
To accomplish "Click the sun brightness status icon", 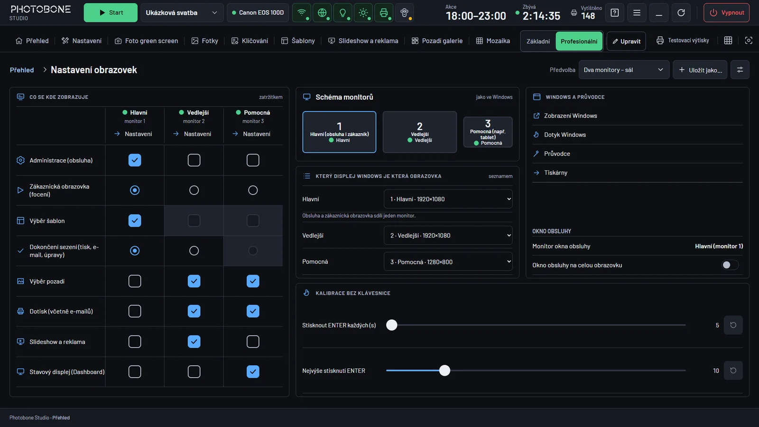I will (x=363, y=13).
